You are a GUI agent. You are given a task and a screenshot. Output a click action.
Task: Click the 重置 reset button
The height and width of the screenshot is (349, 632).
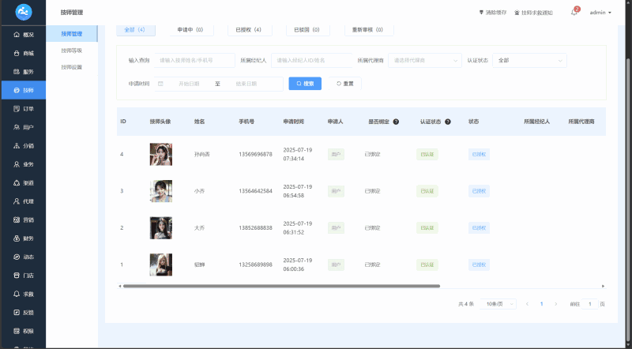click(x=345, y=84)
